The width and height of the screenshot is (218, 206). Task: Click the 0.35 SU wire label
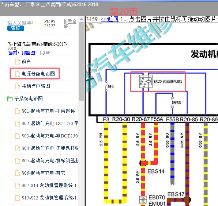[167, 140]
